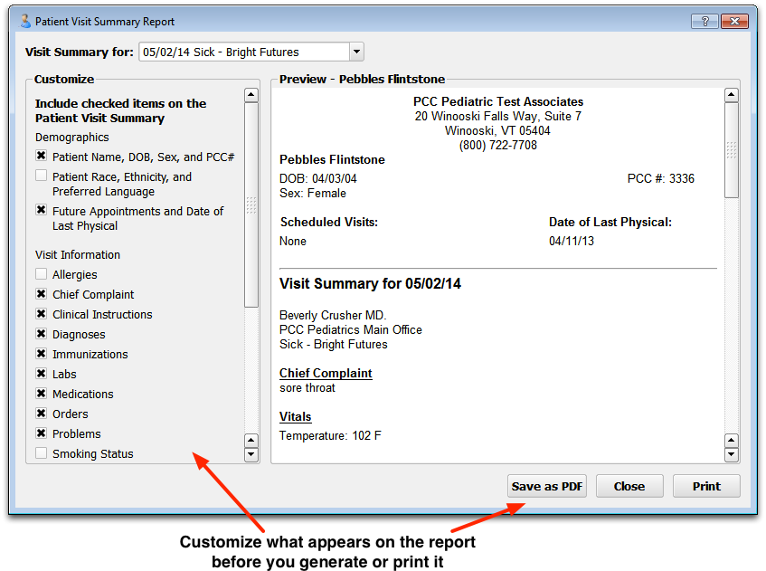Click the Temperature: 102 F vitals line
Screen dimensions: 766x571
coord(330,435)
